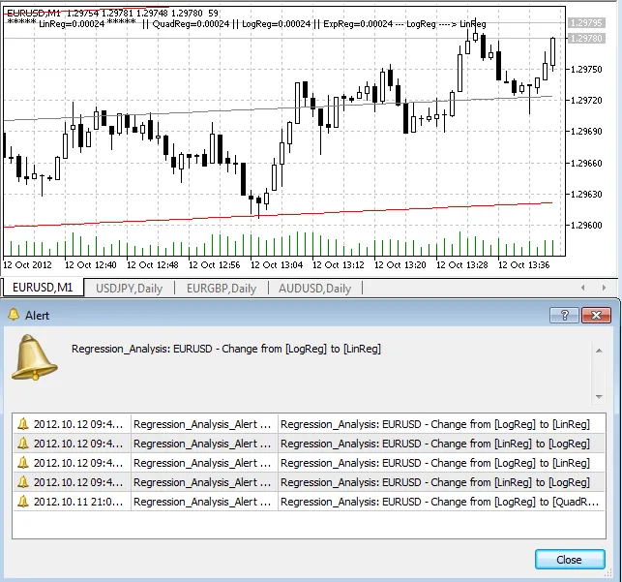The width and height of the screenshot is (622, 582).
Task: Open the AUDUSD,Daily chart tab
Action: click(314, 288)
